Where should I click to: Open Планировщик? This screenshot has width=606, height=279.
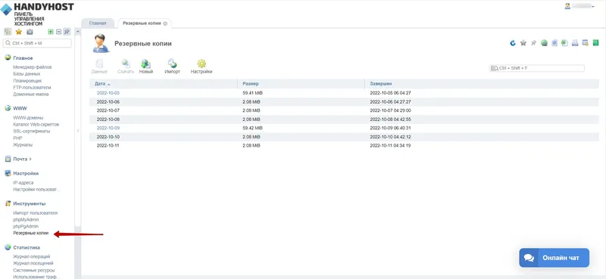pos(27,81)
